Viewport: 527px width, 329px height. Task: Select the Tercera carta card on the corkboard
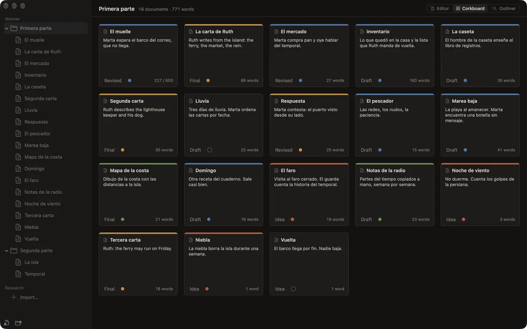click(x=138, y=264)
